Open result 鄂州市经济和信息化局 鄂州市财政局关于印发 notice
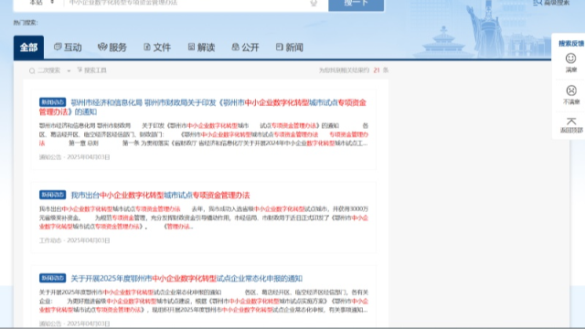The width and height of the screenshot is (585, 329). point(203,107)
